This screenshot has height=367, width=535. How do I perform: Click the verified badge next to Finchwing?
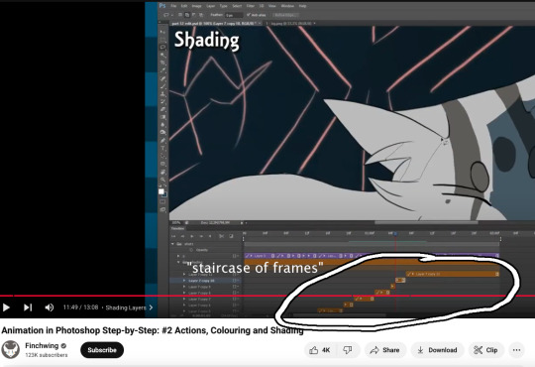tap(63, 346)
